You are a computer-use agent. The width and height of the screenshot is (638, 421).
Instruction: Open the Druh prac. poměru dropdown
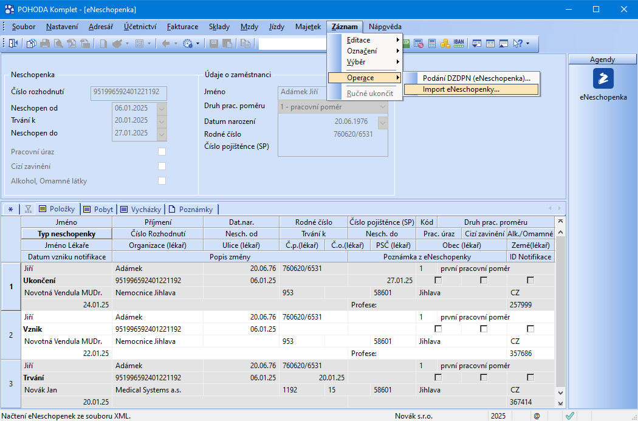pos(382,106)
